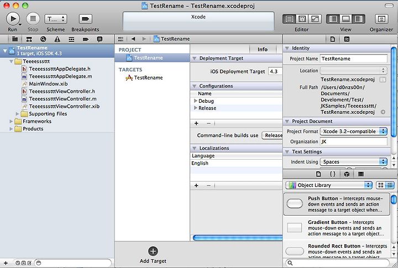Open the Project Format dropdown
Image resolution: width=398 pixels, height=268 pixels.
(354, 131)
